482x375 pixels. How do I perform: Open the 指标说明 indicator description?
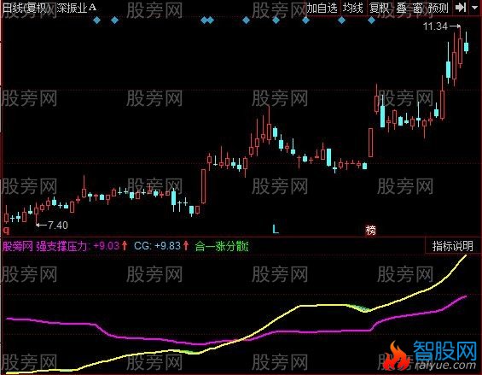452,246
